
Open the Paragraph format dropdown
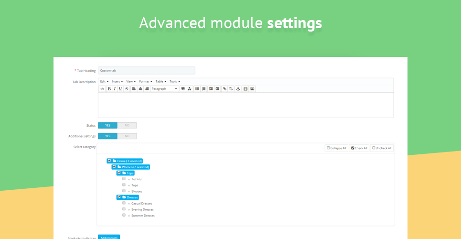coord(165,88)
